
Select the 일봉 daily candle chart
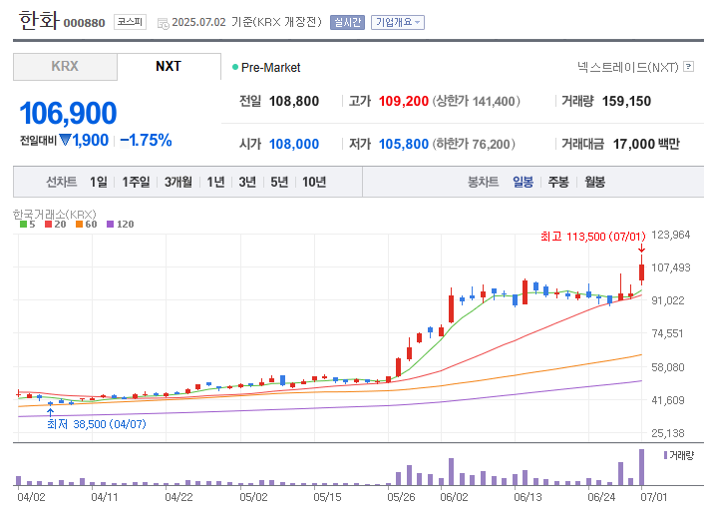pyautogui.click(x=524, y=182)
